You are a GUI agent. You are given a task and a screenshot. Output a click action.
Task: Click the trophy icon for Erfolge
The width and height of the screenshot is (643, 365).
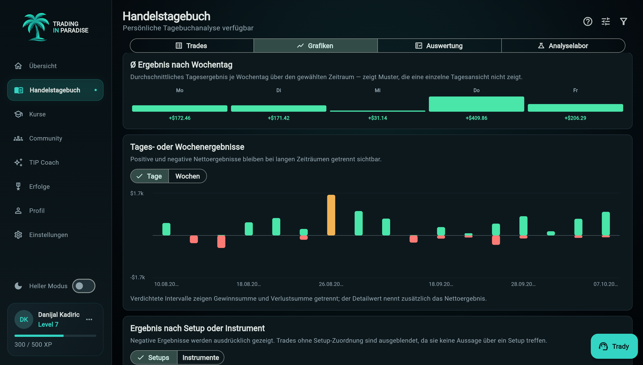click(18, 187)
